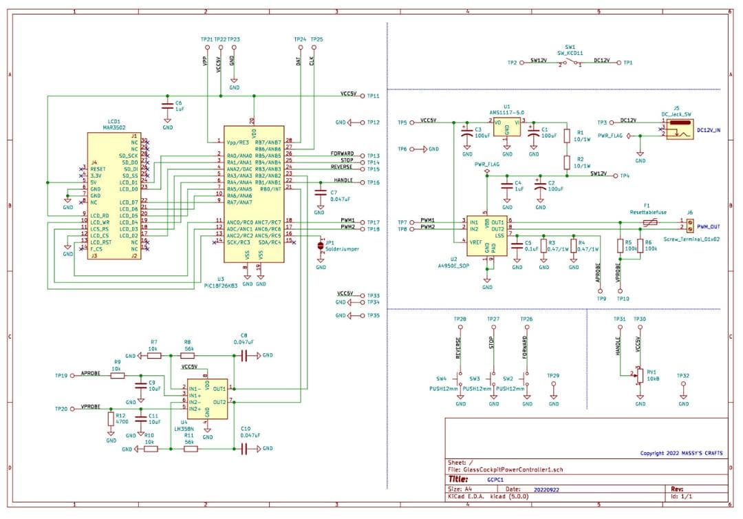Screen dimensions: 743x519
Task: Select the DC jack connector J5 symbol
Action: (679, 129)
